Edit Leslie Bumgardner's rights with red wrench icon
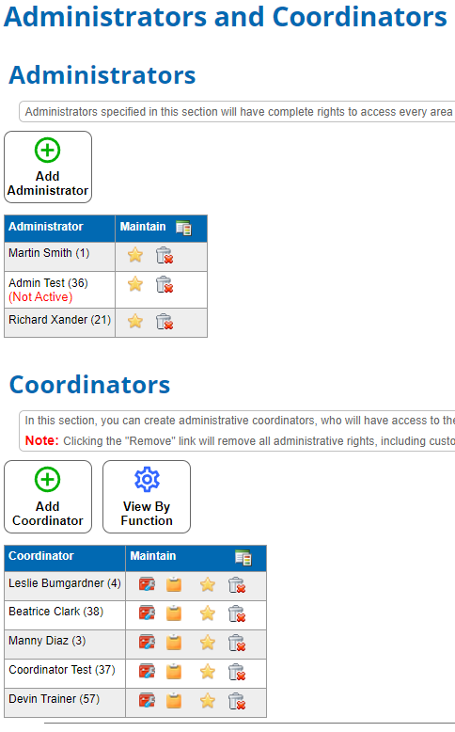 (147, 584)
